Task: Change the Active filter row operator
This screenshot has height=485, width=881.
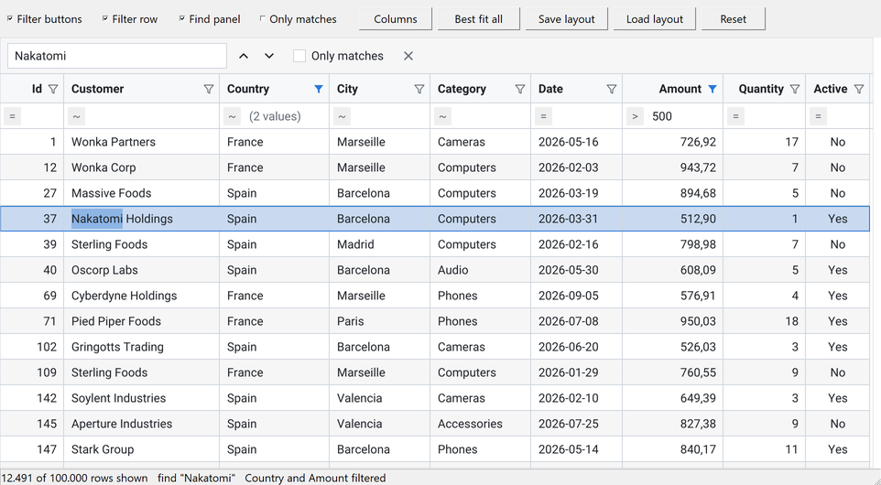Action: pos(818,116)
